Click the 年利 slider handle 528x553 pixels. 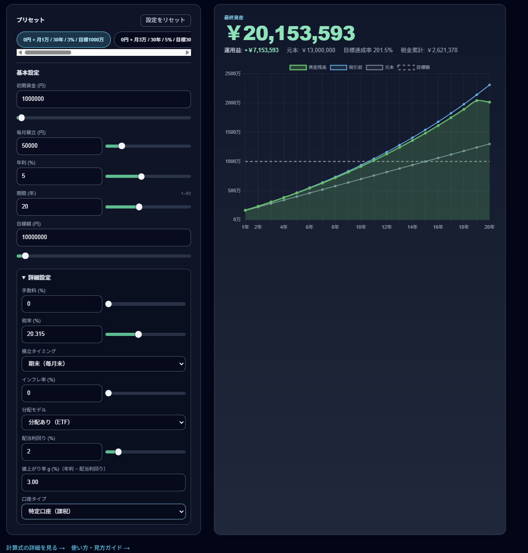click(x=141, y=177)
